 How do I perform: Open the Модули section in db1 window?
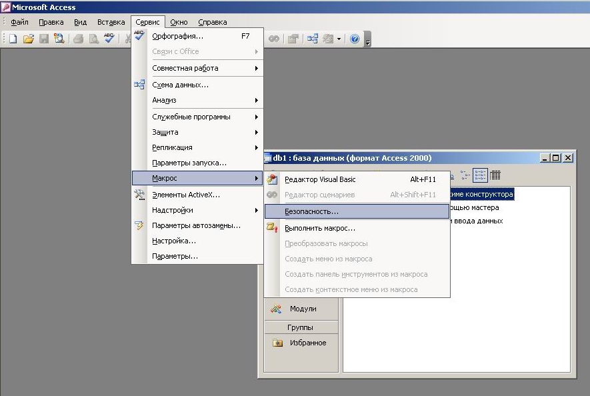[301, 309]
